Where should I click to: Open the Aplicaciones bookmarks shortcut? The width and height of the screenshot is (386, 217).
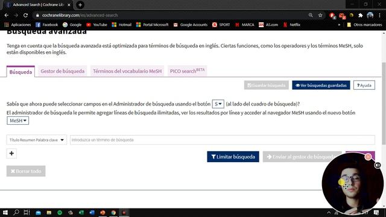pyautogui.click(x=17, y=25)
